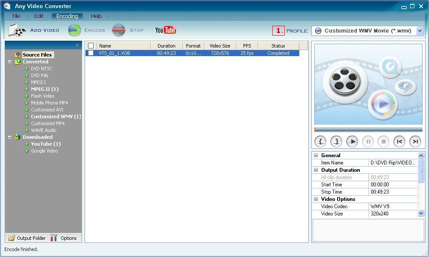Sort the file list by Duration column

coord(166,46)
